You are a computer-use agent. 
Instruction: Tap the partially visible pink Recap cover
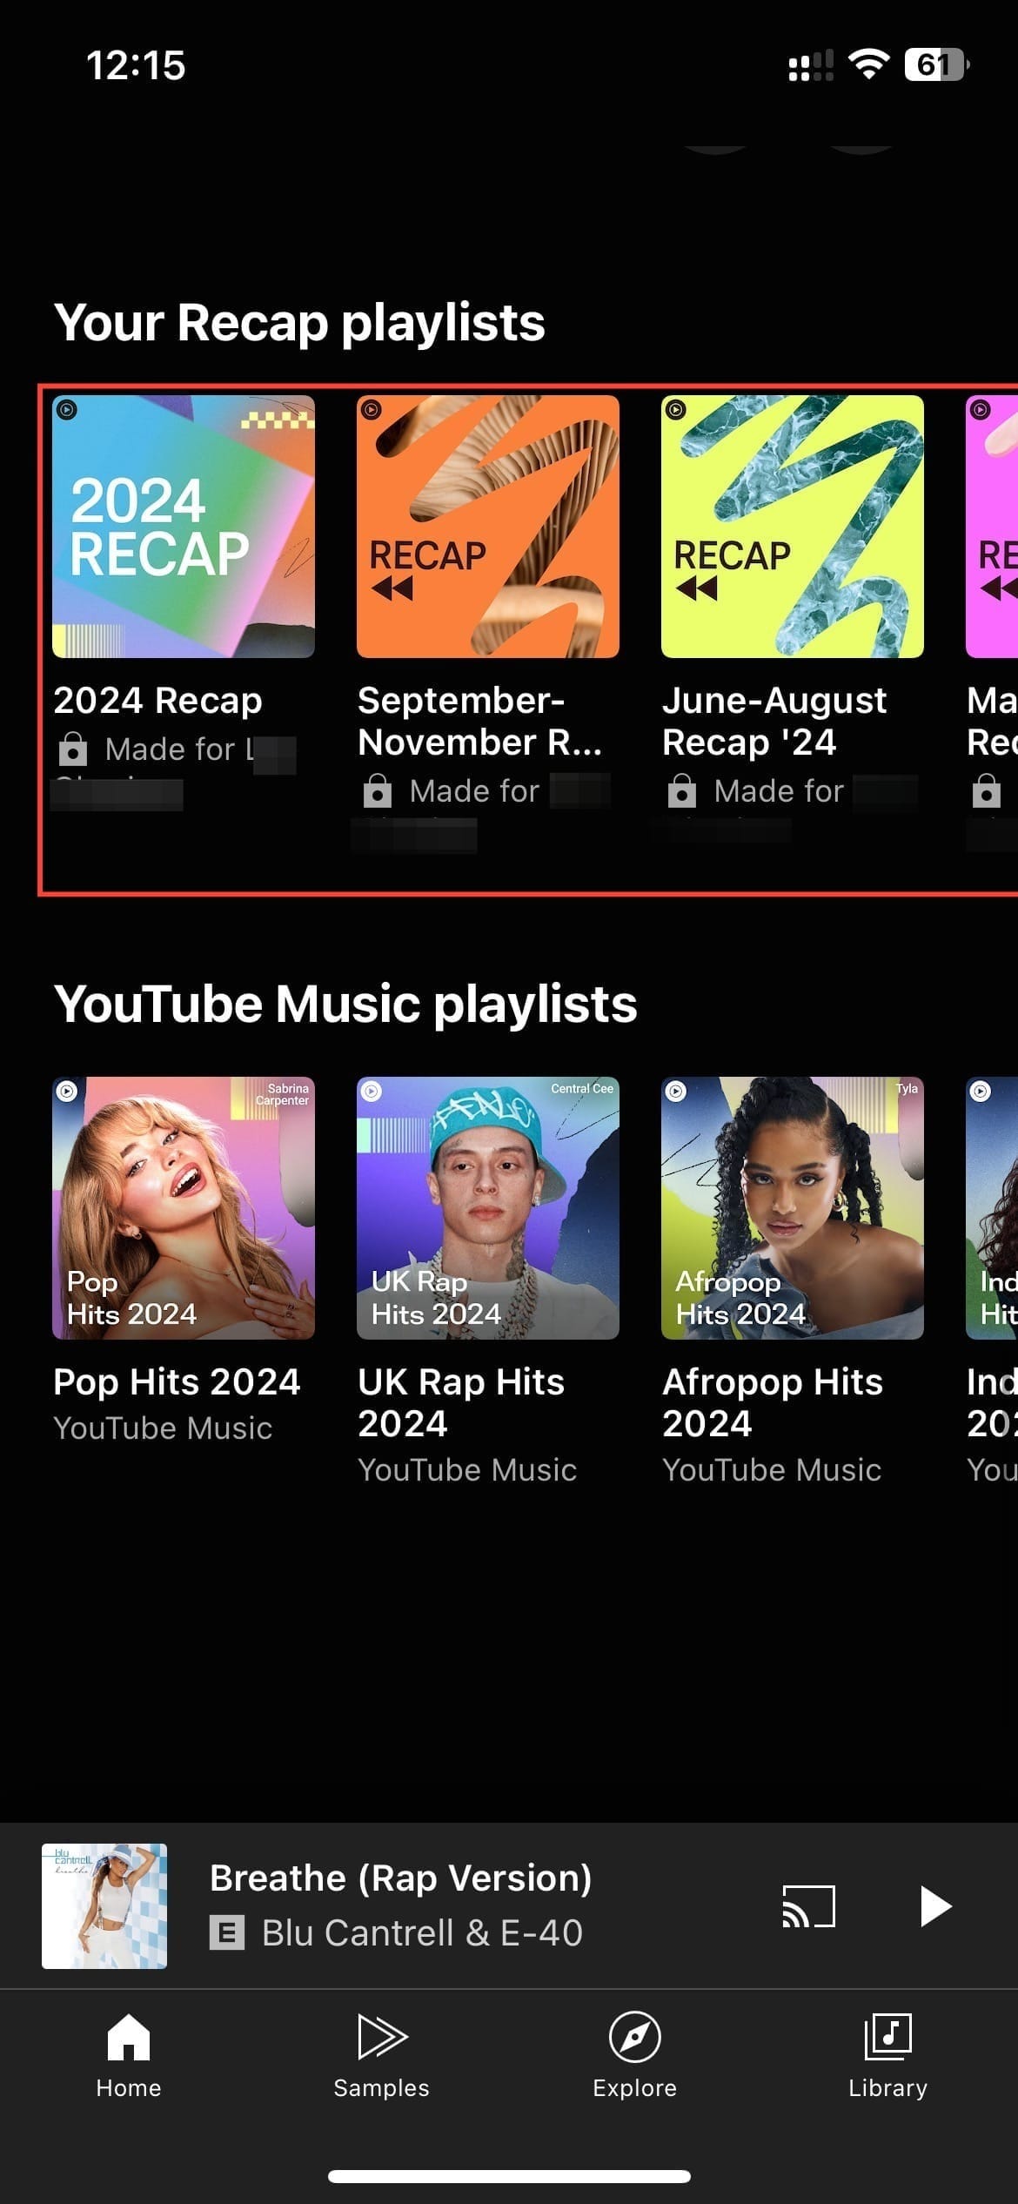click(992, 527)
